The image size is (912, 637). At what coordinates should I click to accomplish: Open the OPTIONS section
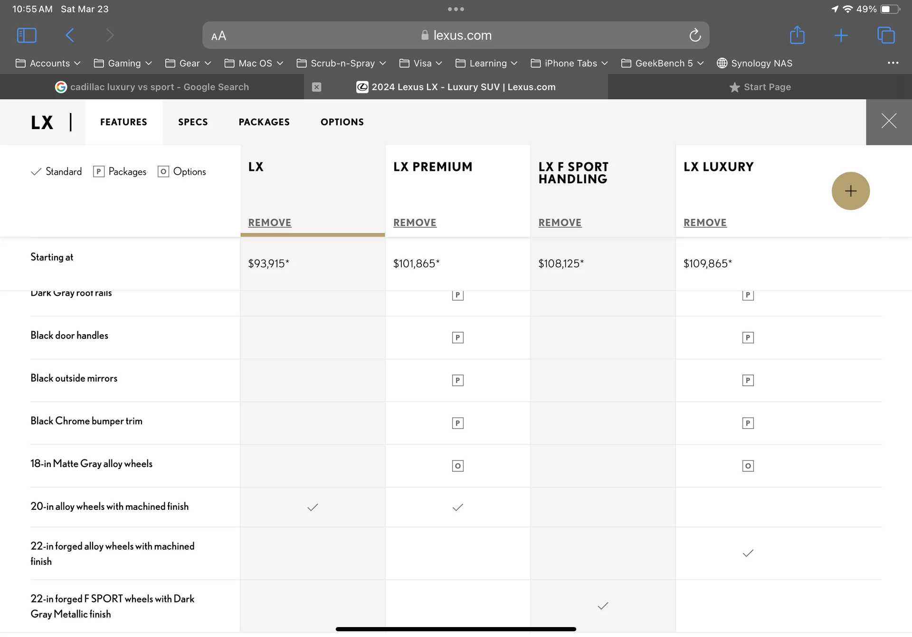click(x=342, y=122)
